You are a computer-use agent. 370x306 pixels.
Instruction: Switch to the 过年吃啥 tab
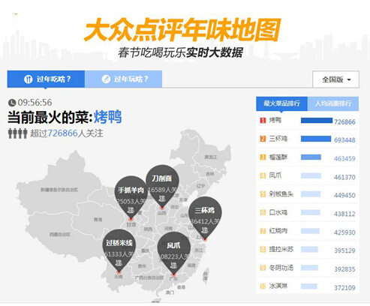point(46,79)
